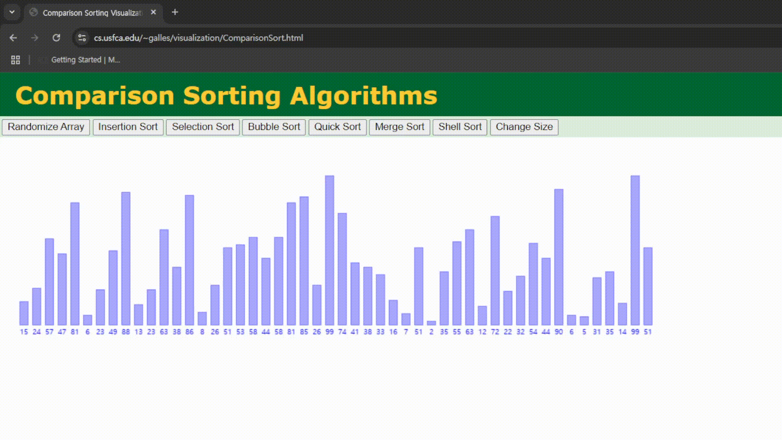Reload the page with refresh icon
This screenshot has height=440, width=782.
(56, 38)
